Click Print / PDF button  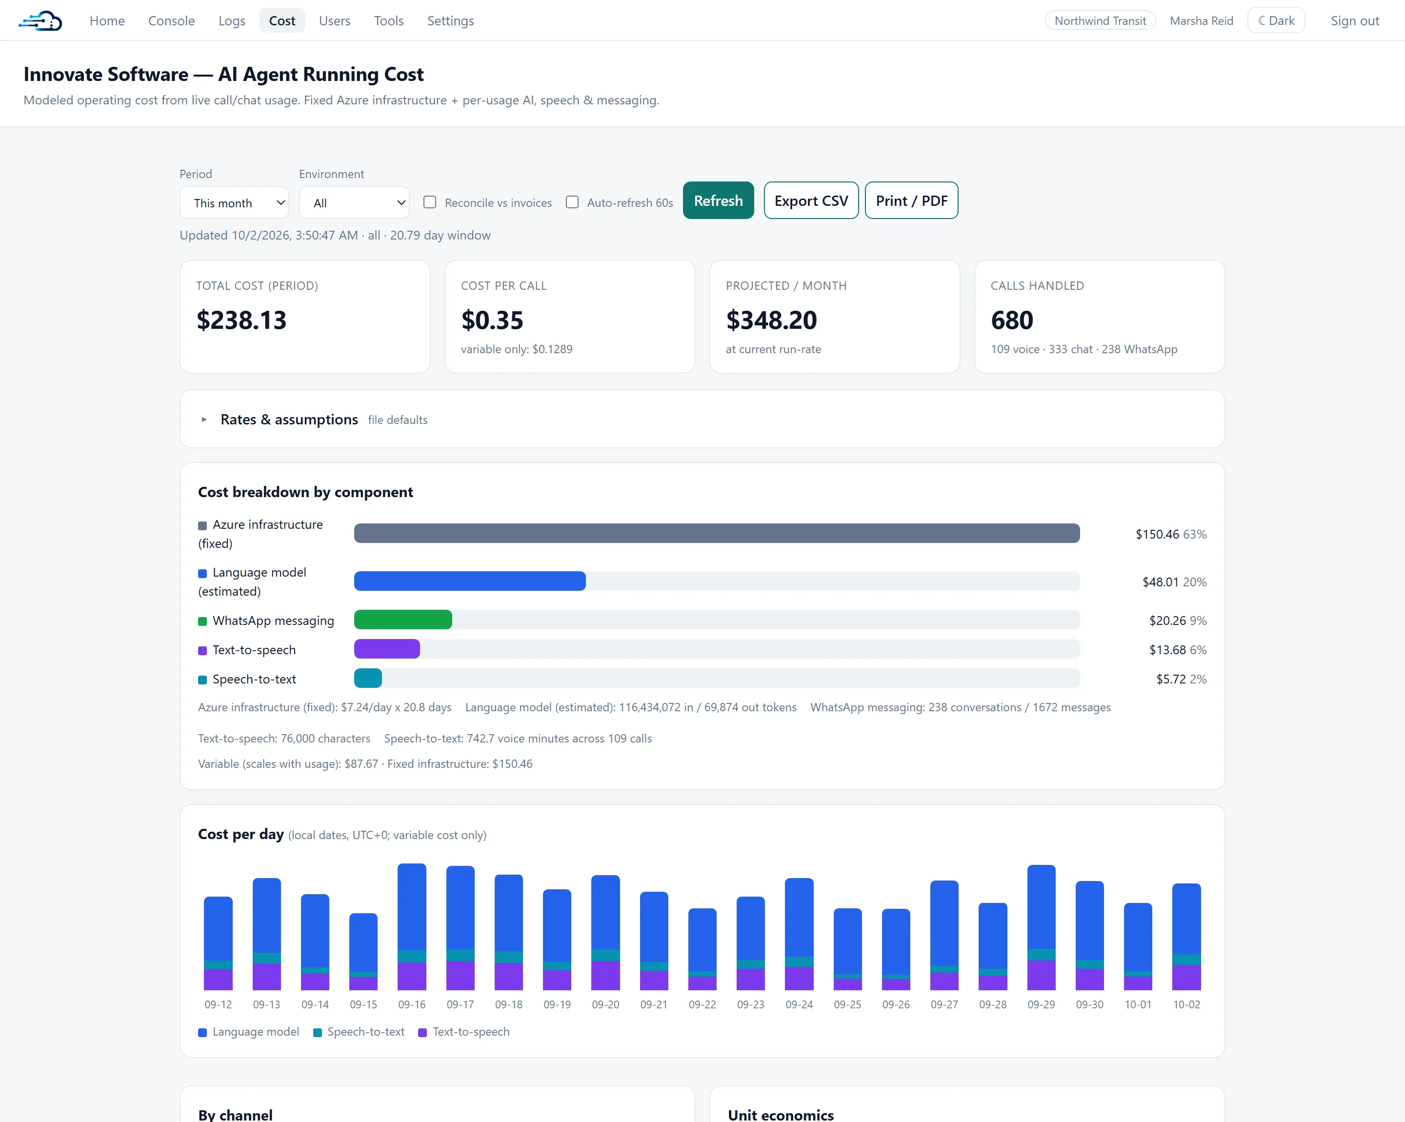912,200
